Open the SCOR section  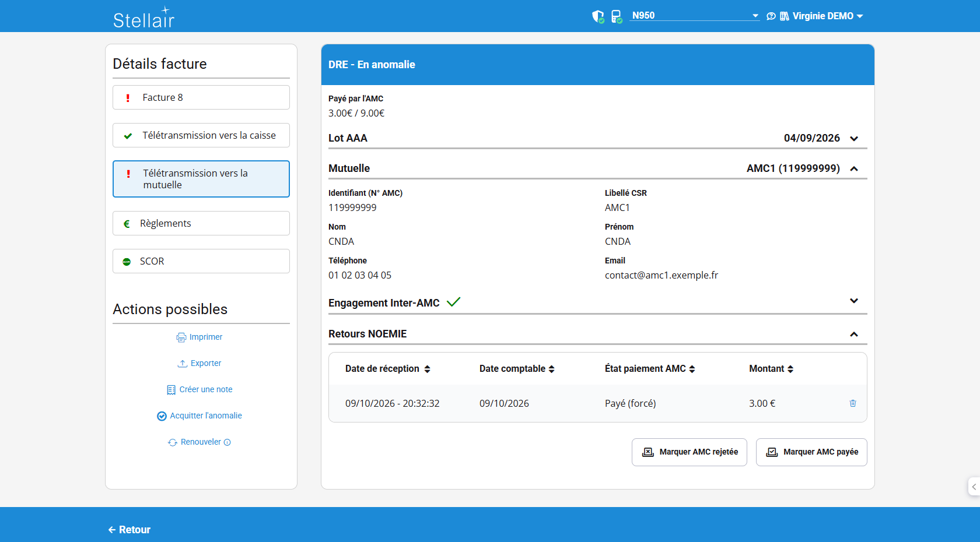tap(201, 261)
